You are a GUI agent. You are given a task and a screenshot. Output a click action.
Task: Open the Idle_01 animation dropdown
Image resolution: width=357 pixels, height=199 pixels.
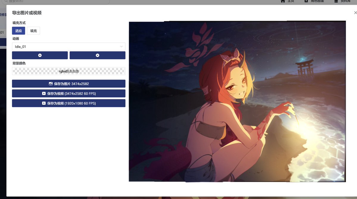click(69, 47)
